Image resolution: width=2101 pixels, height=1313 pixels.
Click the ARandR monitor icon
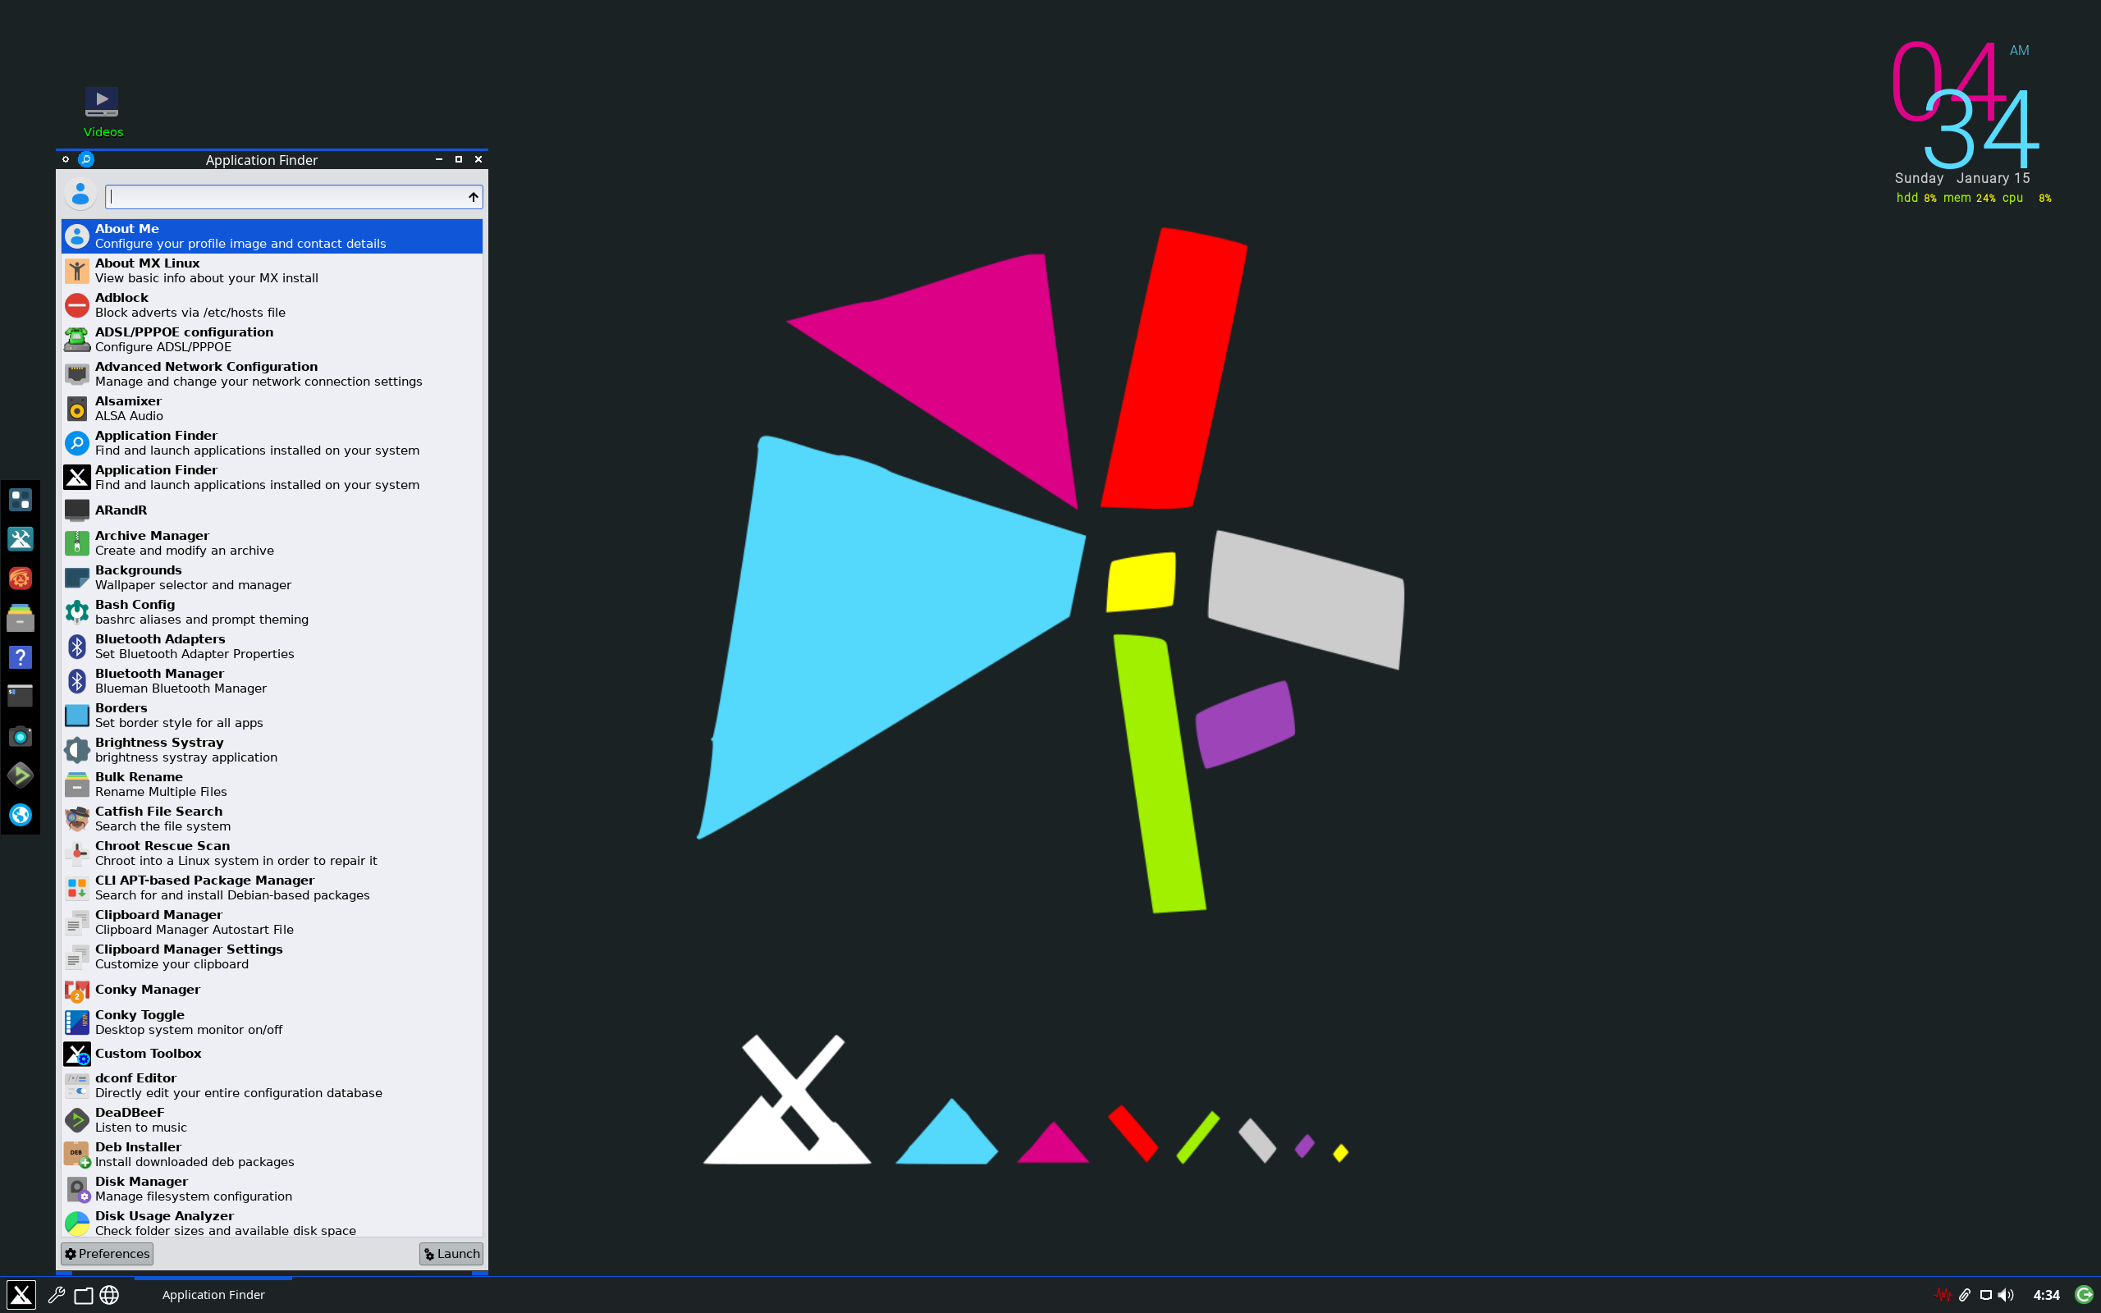point(76,510)
